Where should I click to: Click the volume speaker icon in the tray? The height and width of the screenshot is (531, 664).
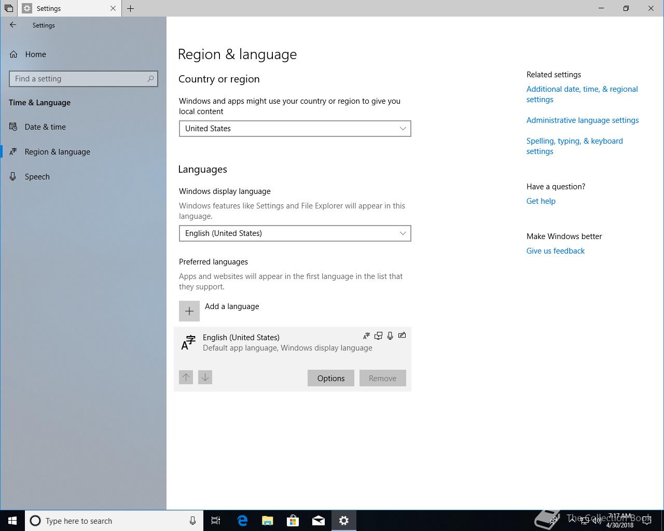597,521
